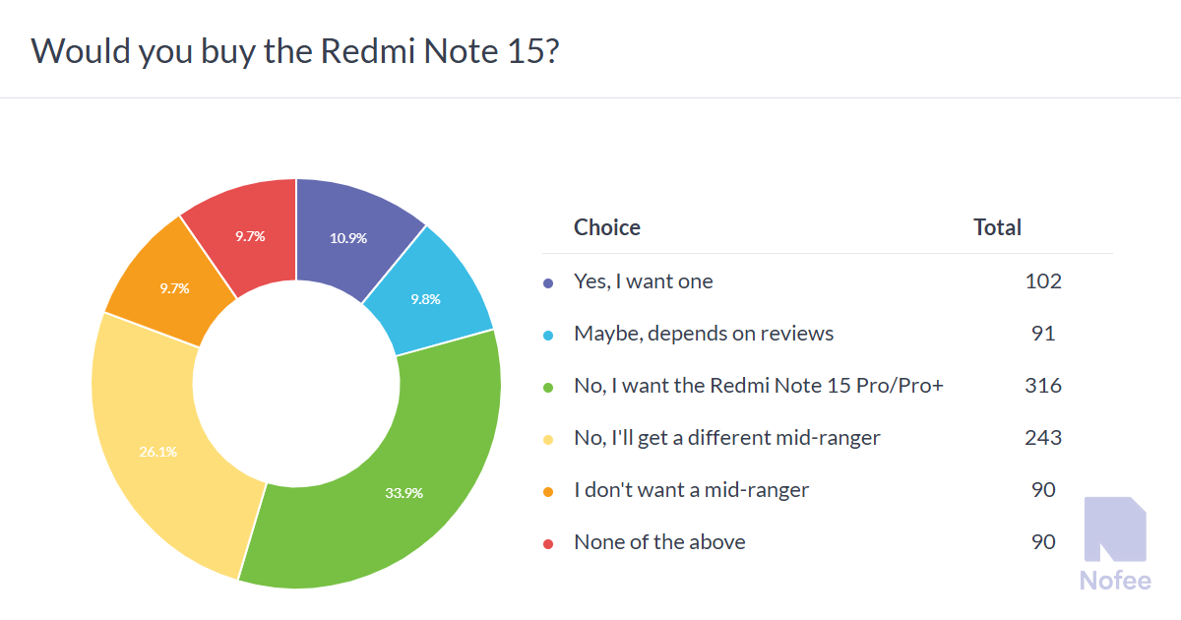Click blue dot beside 'Maybe, depends on reviews'

coord(548,335)
